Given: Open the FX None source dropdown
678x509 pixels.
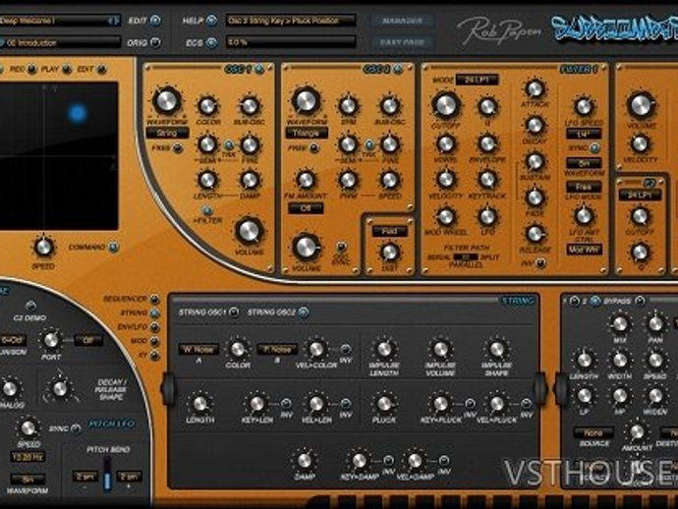Looking at the screenshot, I should (593, 432).
